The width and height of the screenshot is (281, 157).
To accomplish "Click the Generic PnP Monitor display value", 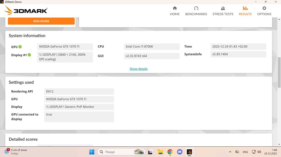I will coord(79,107).
